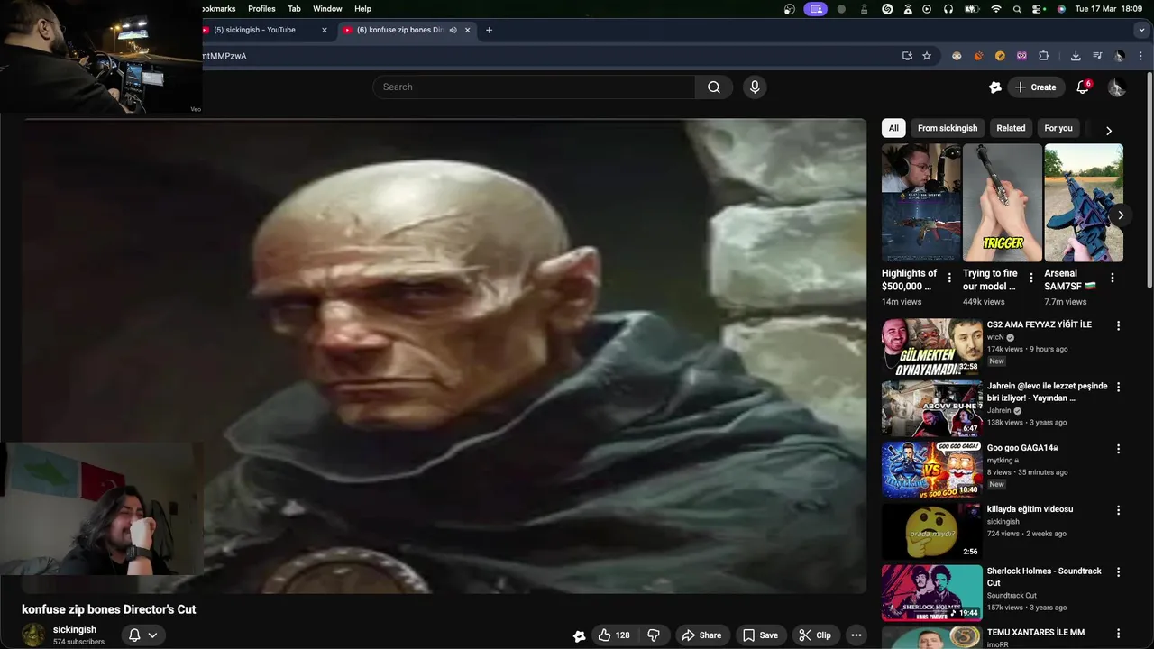Viewport: 1154px width, 649px height.
Task: Bookmark this page with the star
Action: click(927, 56)
